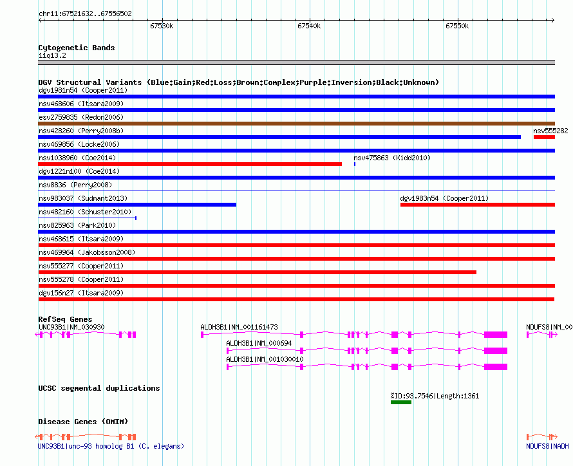Click the nsv825963 (Park2010) label
Viewport: 573px width, 466px height.
point(77,225)
